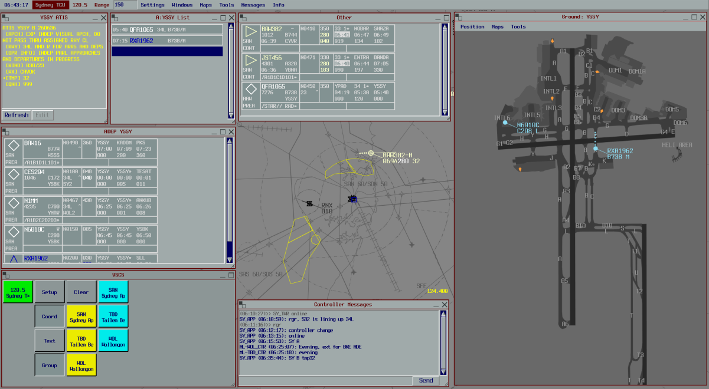Screen dimensions: 709x389
Task: Open the Messages menu in top bar
Action: (x=253, y=5)
